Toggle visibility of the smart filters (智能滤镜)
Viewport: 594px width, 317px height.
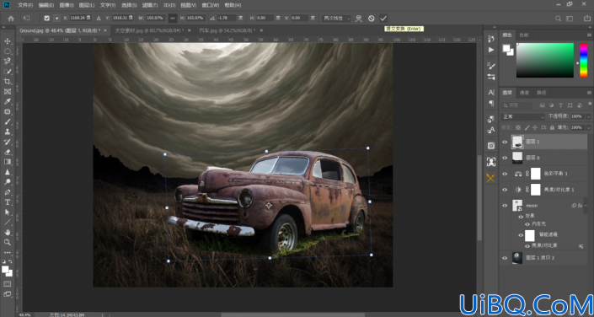coord(521,235)
